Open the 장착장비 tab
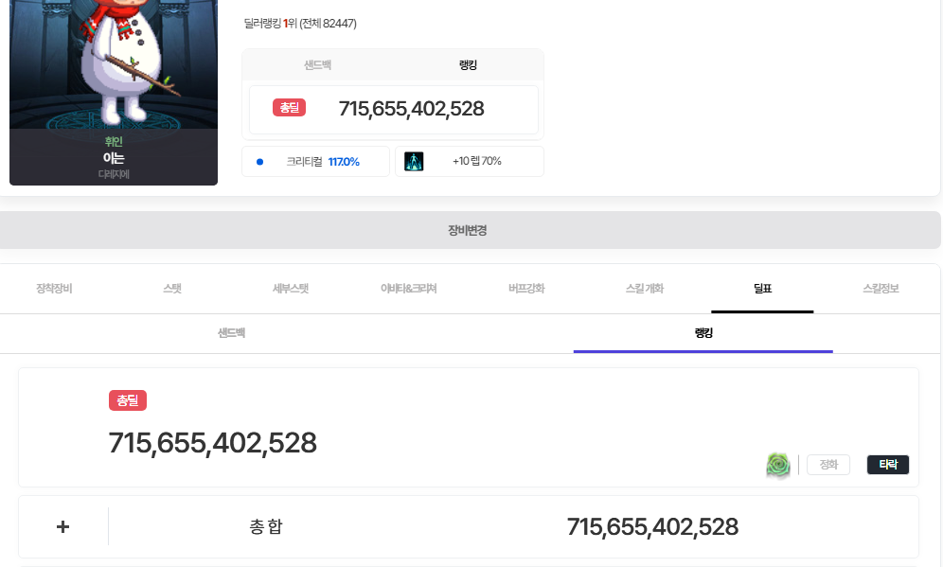The width and height of the screenshot is (943, 567). 54,289
